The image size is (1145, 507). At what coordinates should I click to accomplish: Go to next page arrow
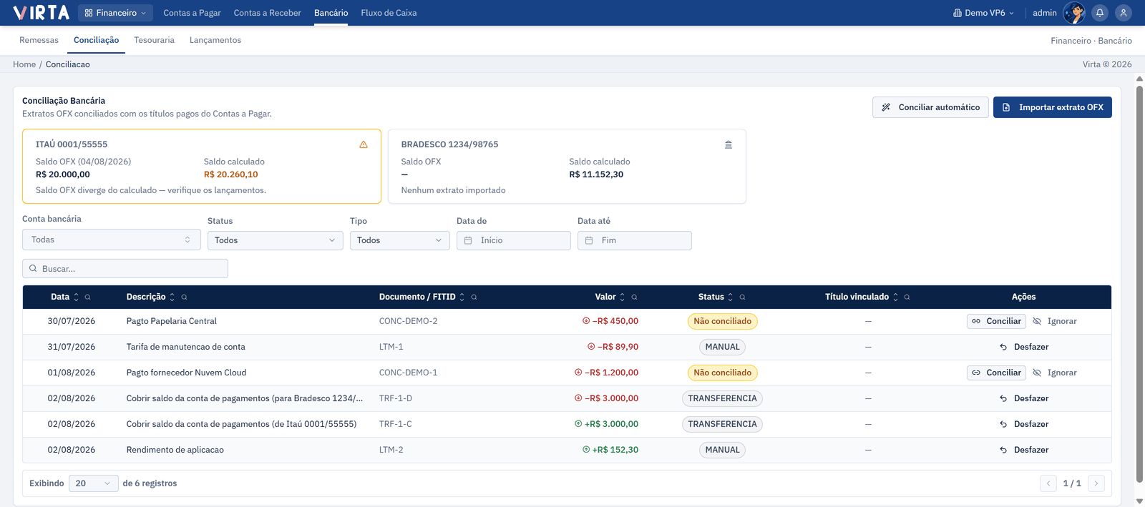(1096, 483)
